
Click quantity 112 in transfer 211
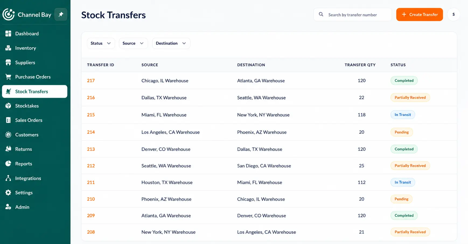click(361, 183)
